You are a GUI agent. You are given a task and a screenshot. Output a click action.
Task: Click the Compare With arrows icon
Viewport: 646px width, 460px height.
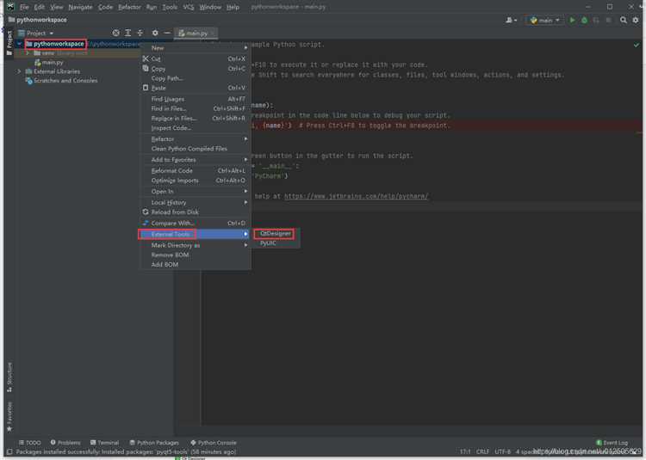pyautogui.click(x=146, y=223)
